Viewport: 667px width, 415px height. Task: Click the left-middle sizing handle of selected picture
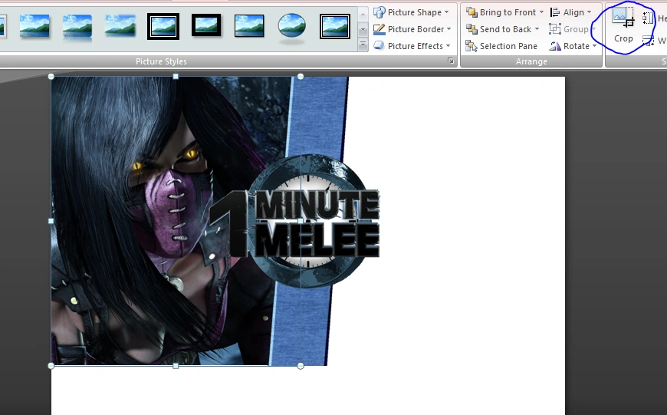point(51,222)
